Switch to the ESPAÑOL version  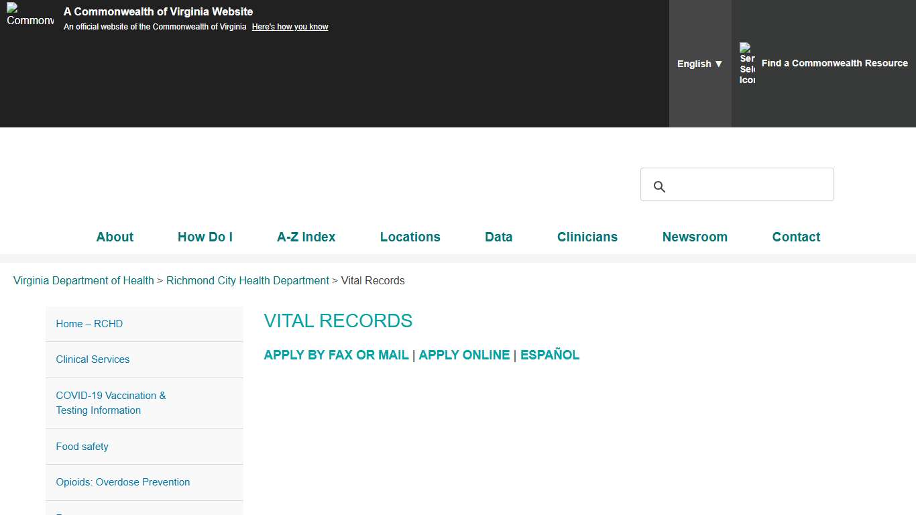(550, 355)
